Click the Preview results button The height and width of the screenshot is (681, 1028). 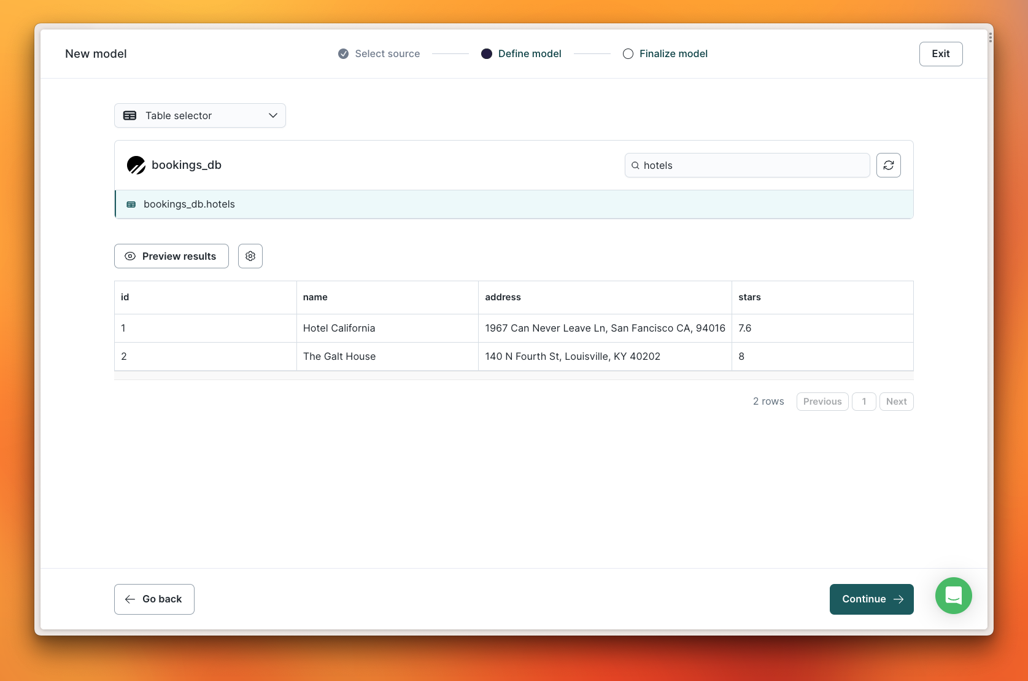171,256
